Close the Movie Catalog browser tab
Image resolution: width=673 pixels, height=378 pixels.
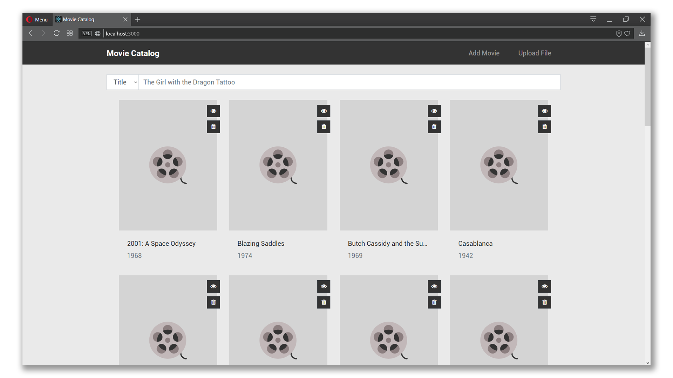pyautogui.click(x=125, y=20)
